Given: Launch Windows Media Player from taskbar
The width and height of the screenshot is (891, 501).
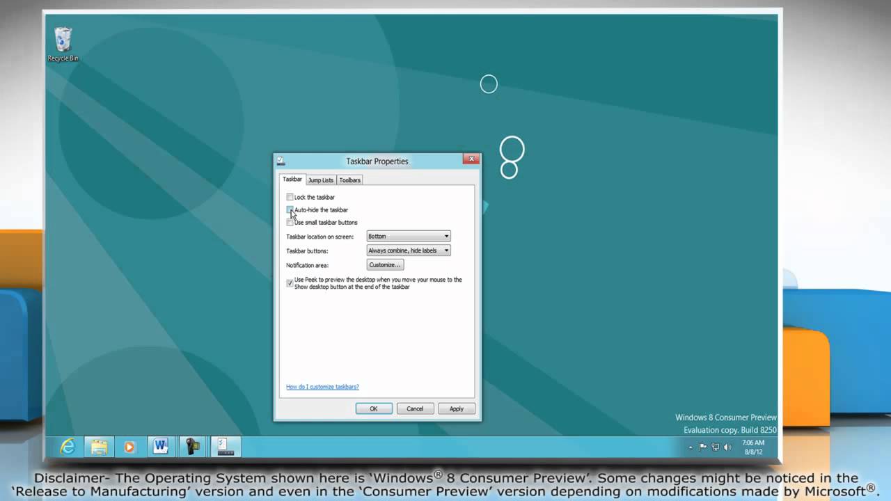Looking at the screenshot, I should click(x=129, y=447).
